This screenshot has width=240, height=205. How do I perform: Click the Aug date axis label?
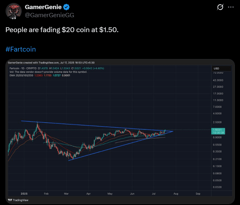click(176, 194)
